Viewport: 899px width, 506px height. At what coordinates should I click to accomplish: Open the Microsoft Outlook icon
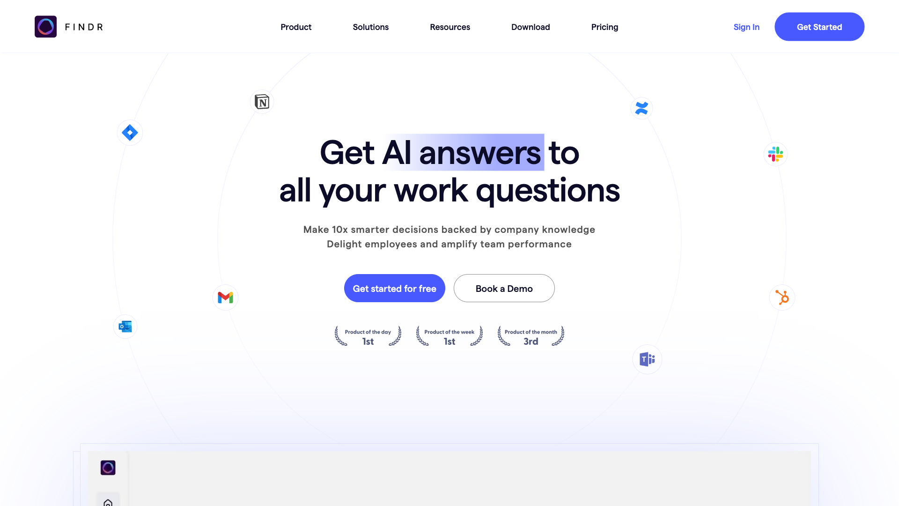(x=125, y=326)
